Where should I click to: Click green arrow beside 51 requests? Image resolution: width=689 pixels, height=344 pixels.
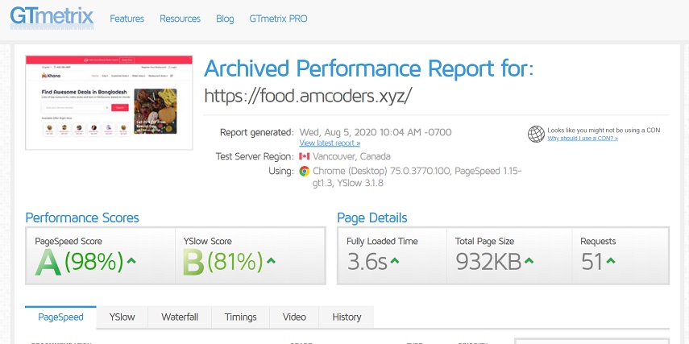(x=610, y=261)
